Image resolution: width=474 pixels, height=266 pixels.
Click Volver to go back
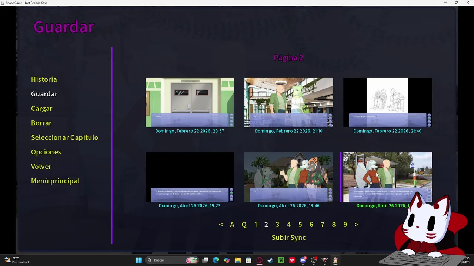41,167
